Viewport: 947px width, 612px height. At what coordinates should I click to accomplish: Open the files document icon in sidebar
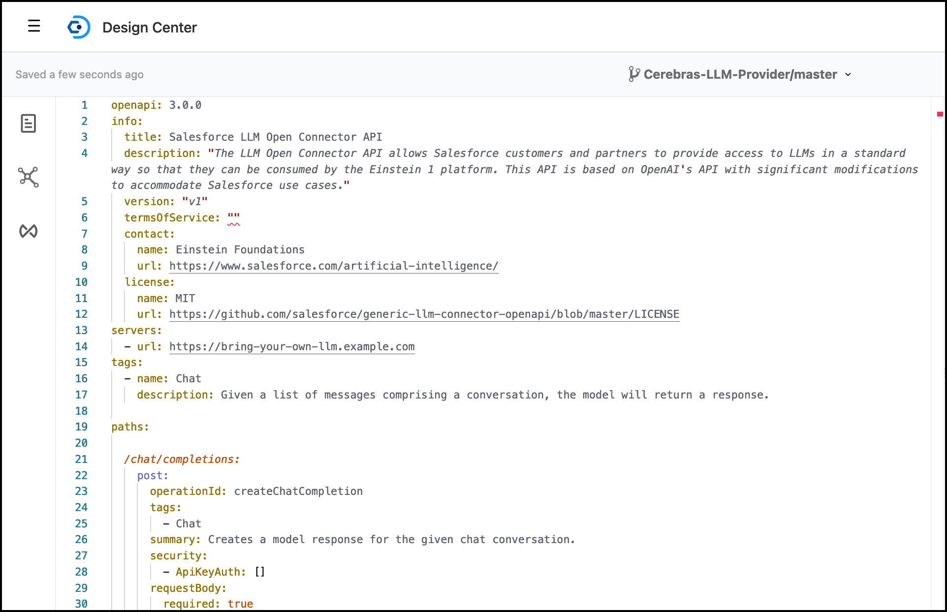(x=29, y=123)
